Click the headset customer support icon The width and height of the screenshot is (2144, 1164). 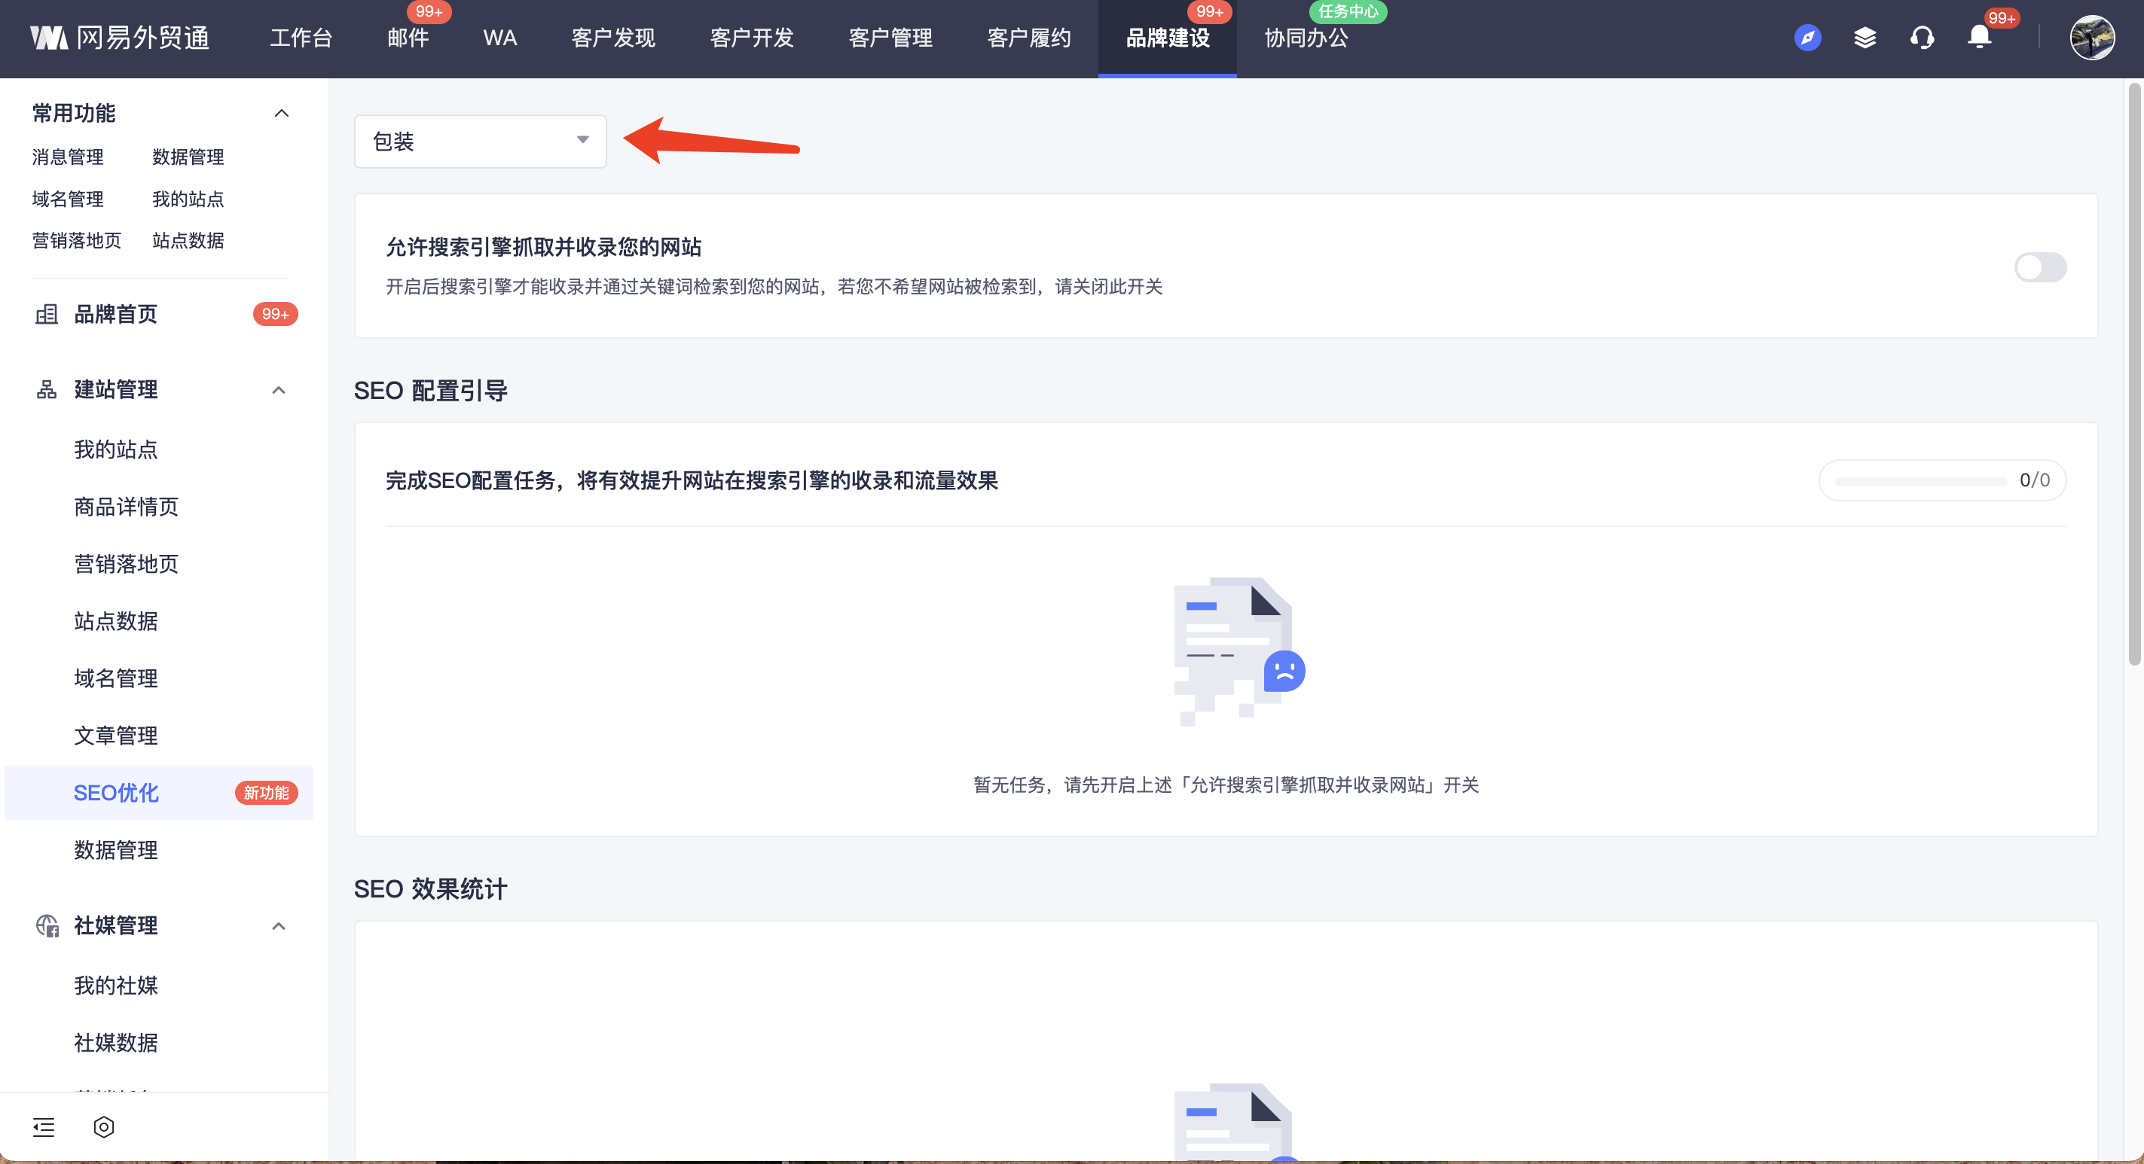click(x=1922, y=38)
